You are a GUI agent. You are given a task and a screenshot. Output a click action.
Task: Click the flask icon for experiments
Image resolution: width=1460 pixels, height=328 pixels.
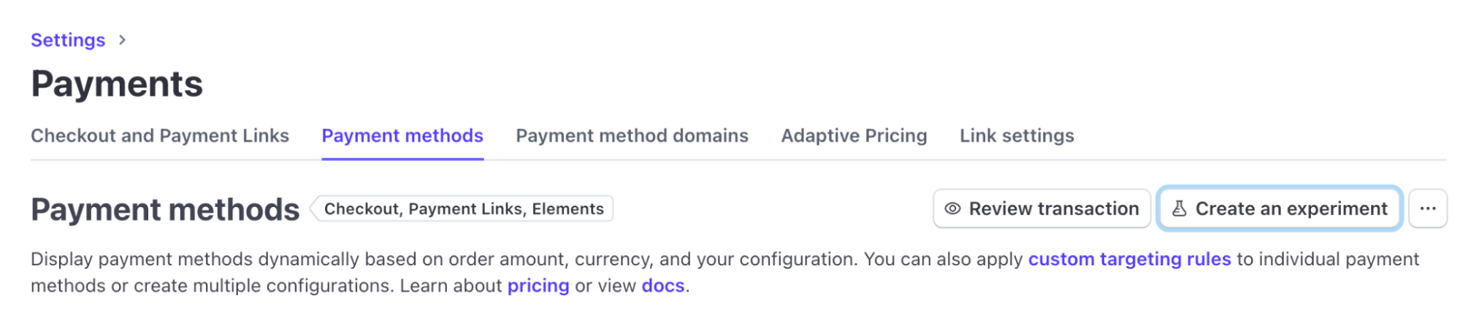pyautogui.click(x=1179, y=208)
